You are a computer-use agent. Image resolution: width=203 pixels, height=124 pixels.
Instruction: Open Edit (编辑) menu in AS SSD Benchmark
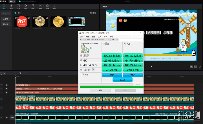click(88, 36)
